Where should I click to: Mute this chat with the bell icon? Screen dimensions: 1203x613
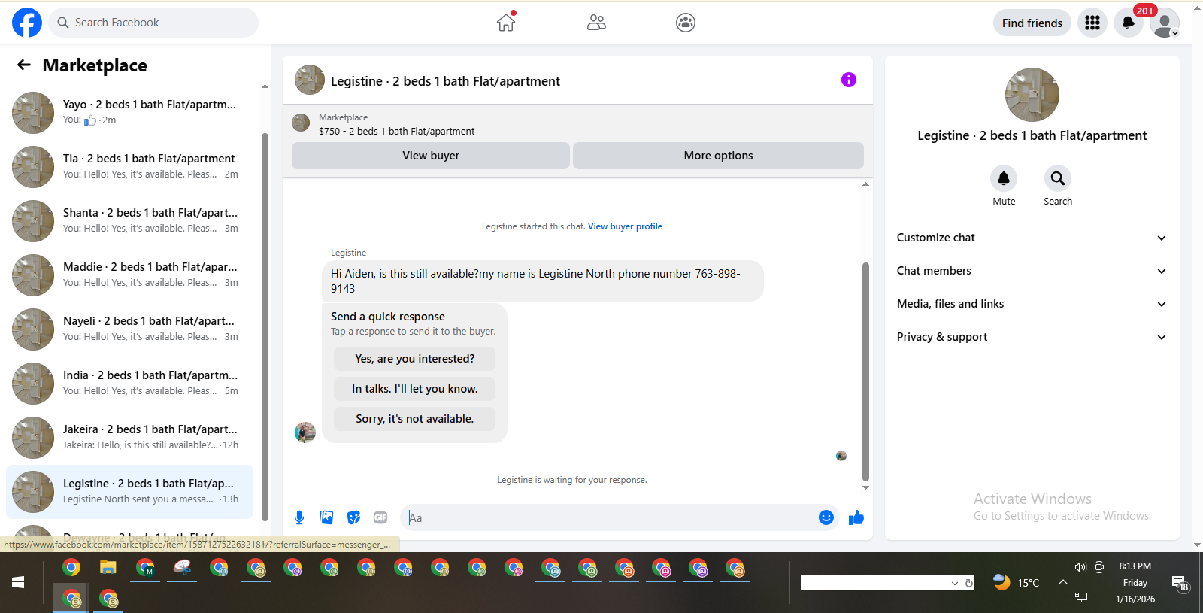1004,178
